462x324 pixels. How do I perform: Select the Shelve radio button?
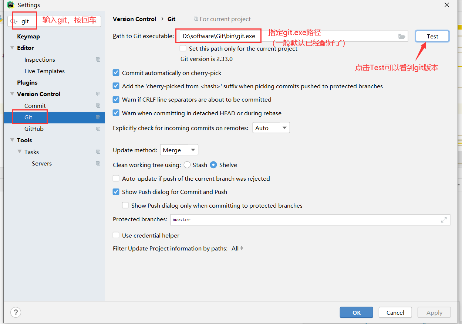click(213, 165)
